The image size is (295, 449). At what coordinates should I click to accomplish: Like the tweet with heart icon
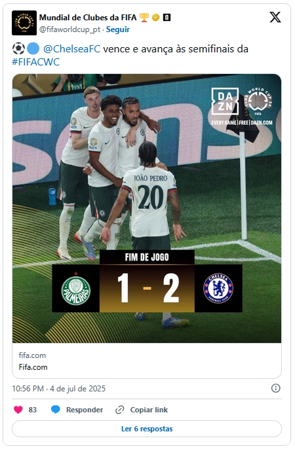click(18, 410)
